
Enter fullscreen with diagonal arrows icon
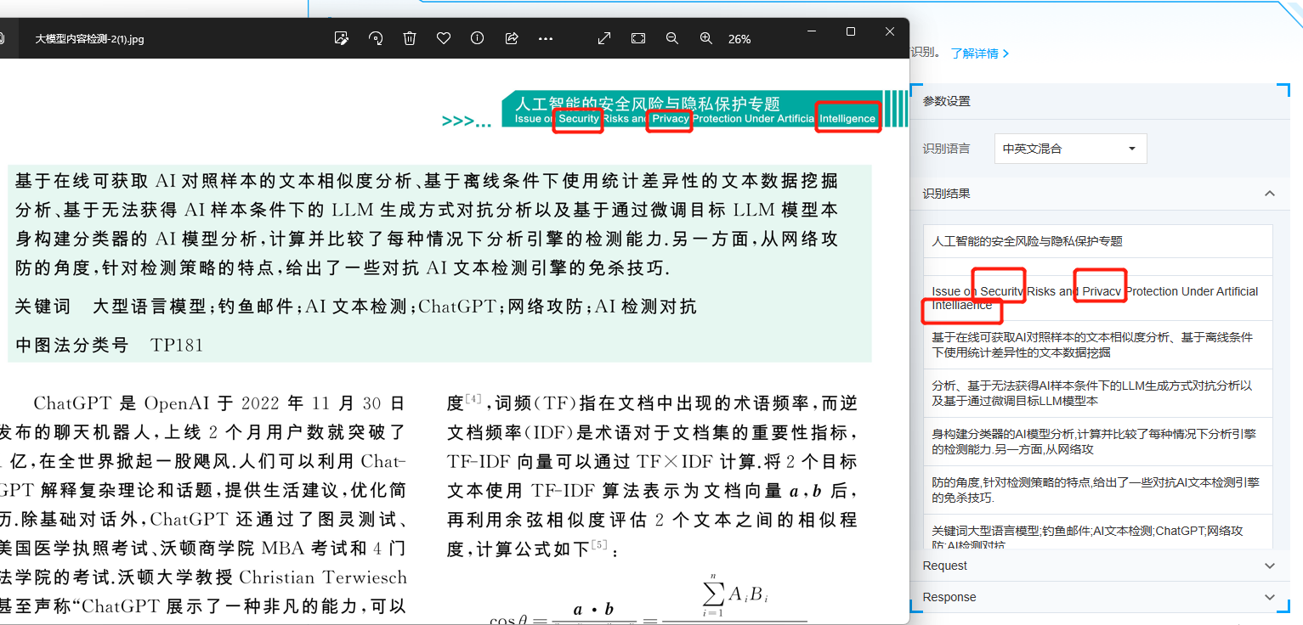604,38
